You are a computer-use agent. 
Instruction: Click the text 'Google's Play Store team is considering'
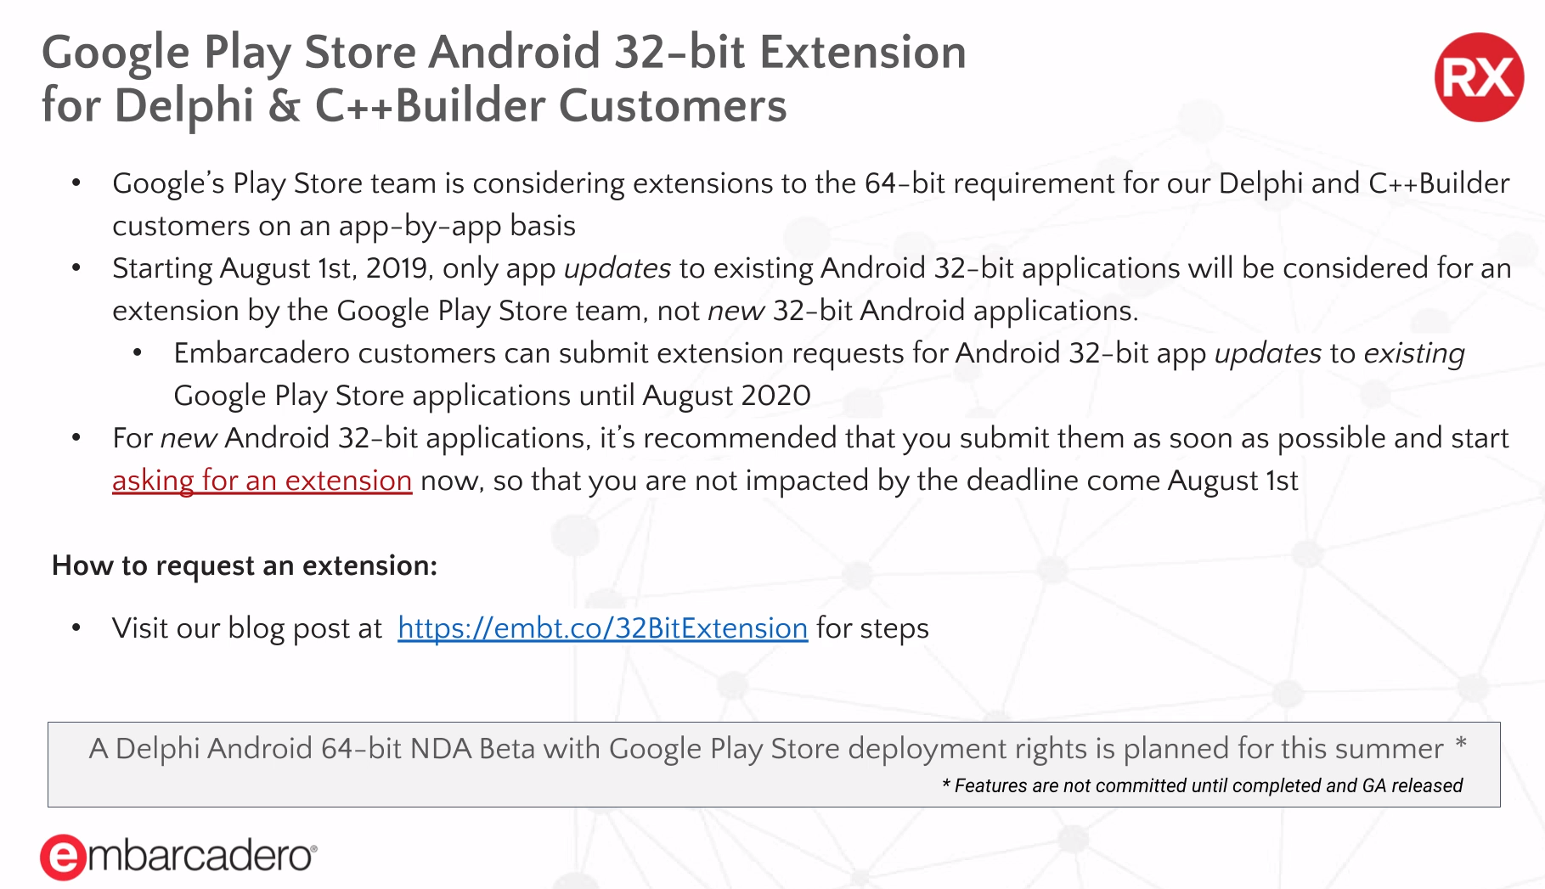pos(368,183)
